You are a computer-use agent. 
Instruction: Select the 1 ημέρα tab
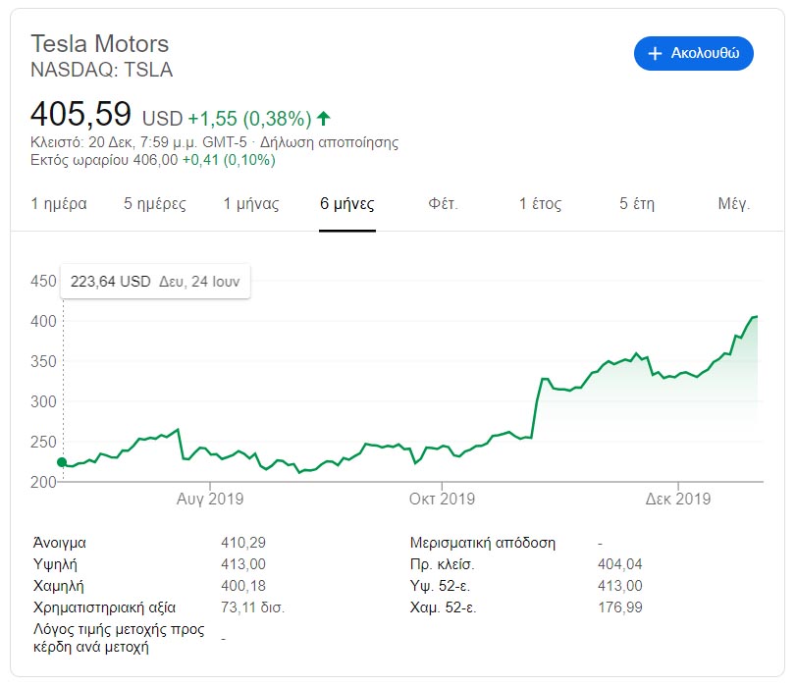pos(59,204)
